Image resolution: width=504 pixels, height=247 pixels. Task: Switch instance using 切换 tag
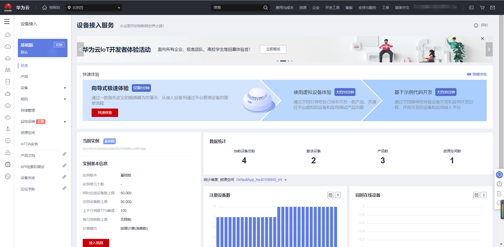[x=59, y=45]
